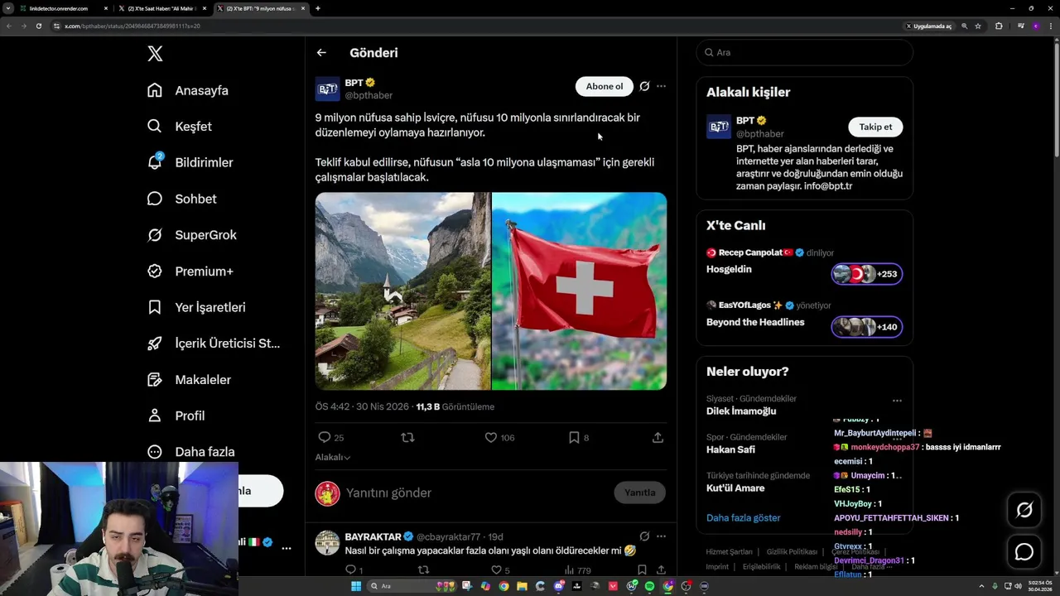This screenshot has height=596, width=1060.
Task: Open the Swiss village photo
Action: [x=402, y=291]
